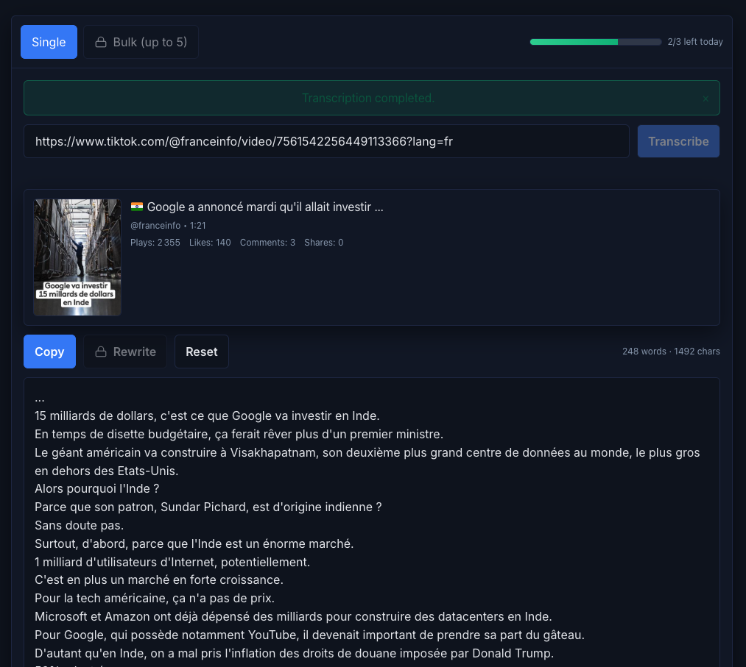Click the lock icon beside Rewrite
746x667 pixels.
point(100,352)
